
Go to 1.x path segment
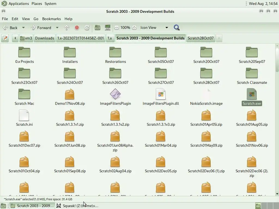pyautogui.click(x=110, y=38)
